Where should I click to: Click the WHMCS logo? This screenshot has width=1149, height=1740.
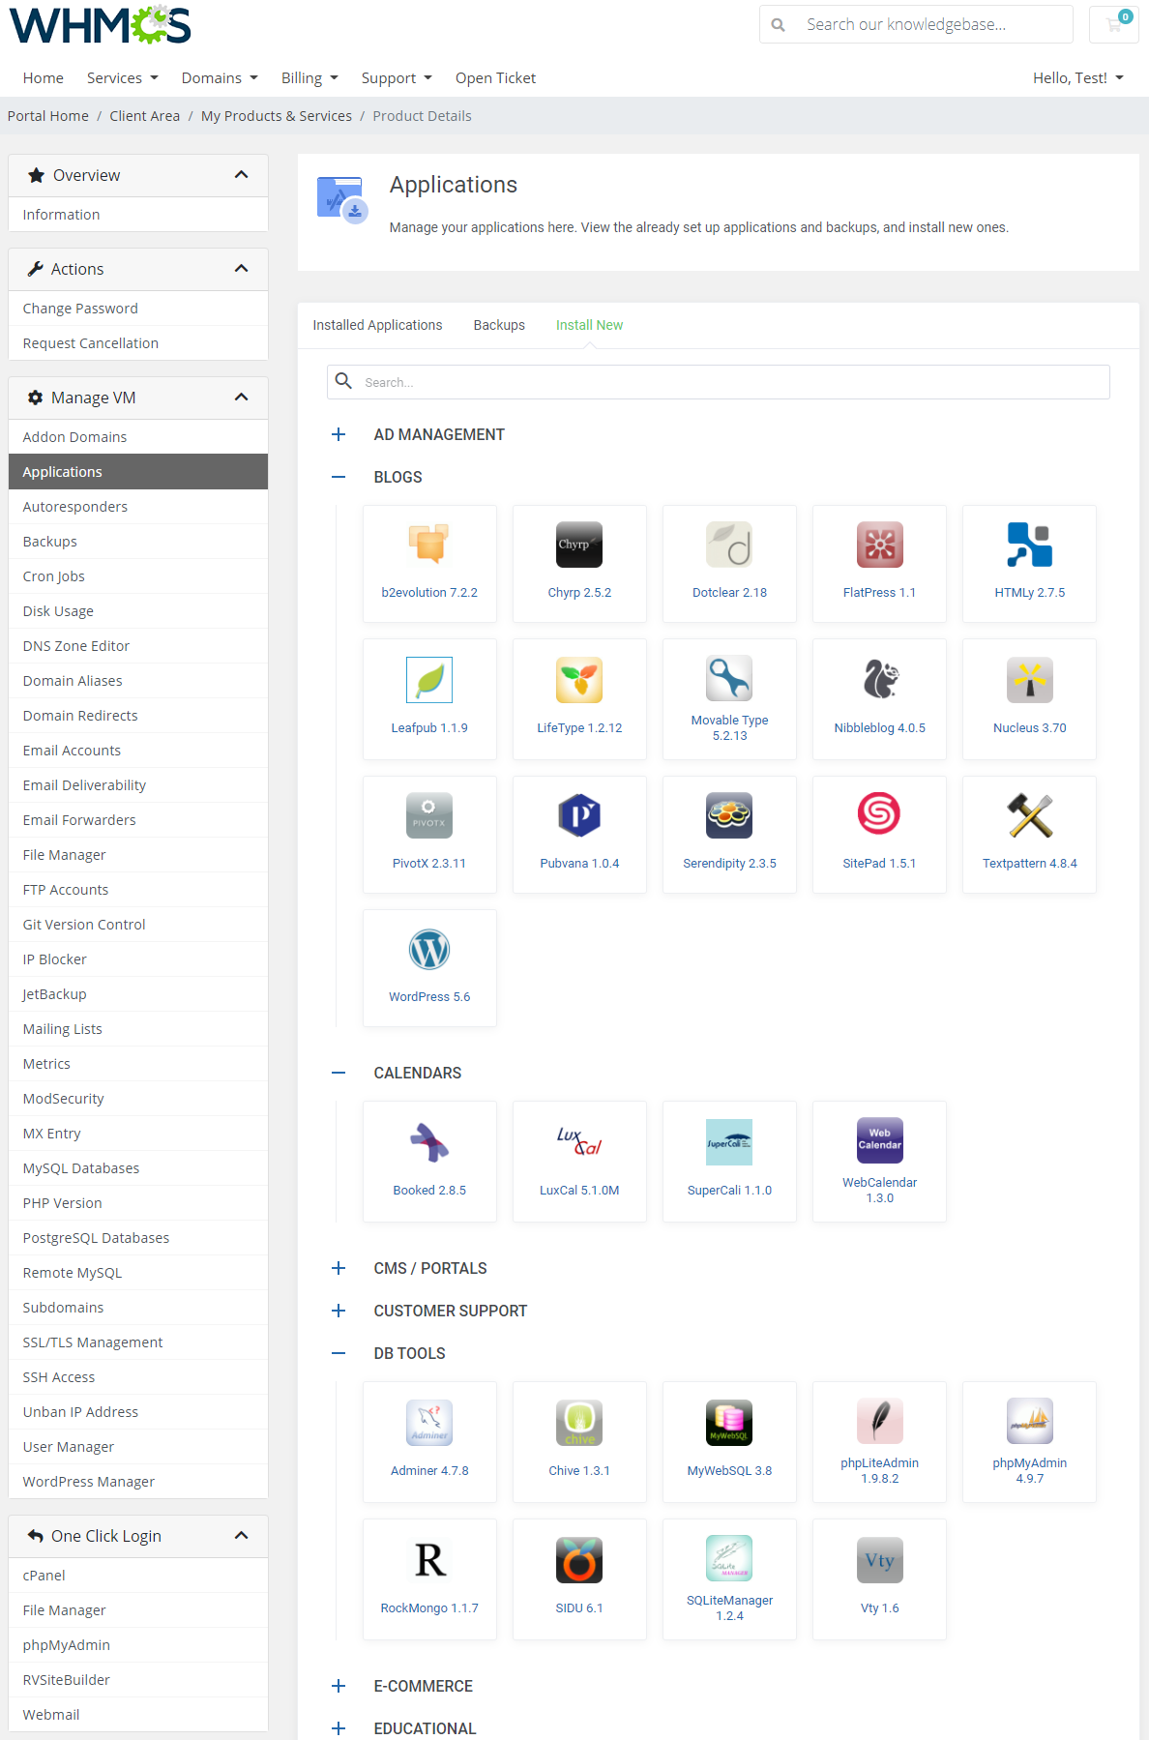[x=101, y=24]
